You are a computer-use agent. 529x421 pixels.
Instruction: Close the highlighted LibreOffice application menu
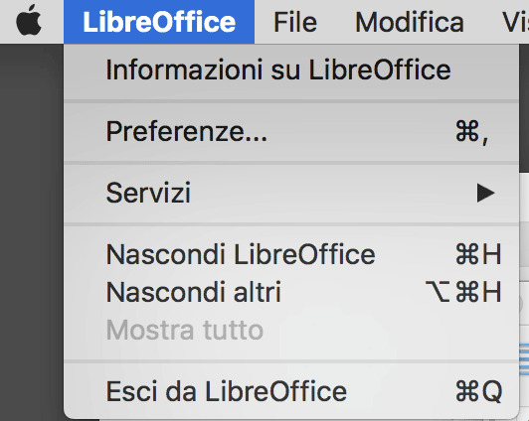(x=159, y=22)
